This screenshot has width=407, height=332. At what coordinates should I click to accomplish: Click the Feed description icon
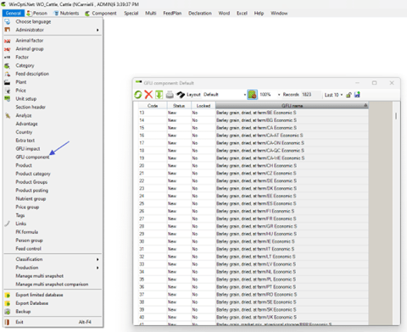click(8, 74)
